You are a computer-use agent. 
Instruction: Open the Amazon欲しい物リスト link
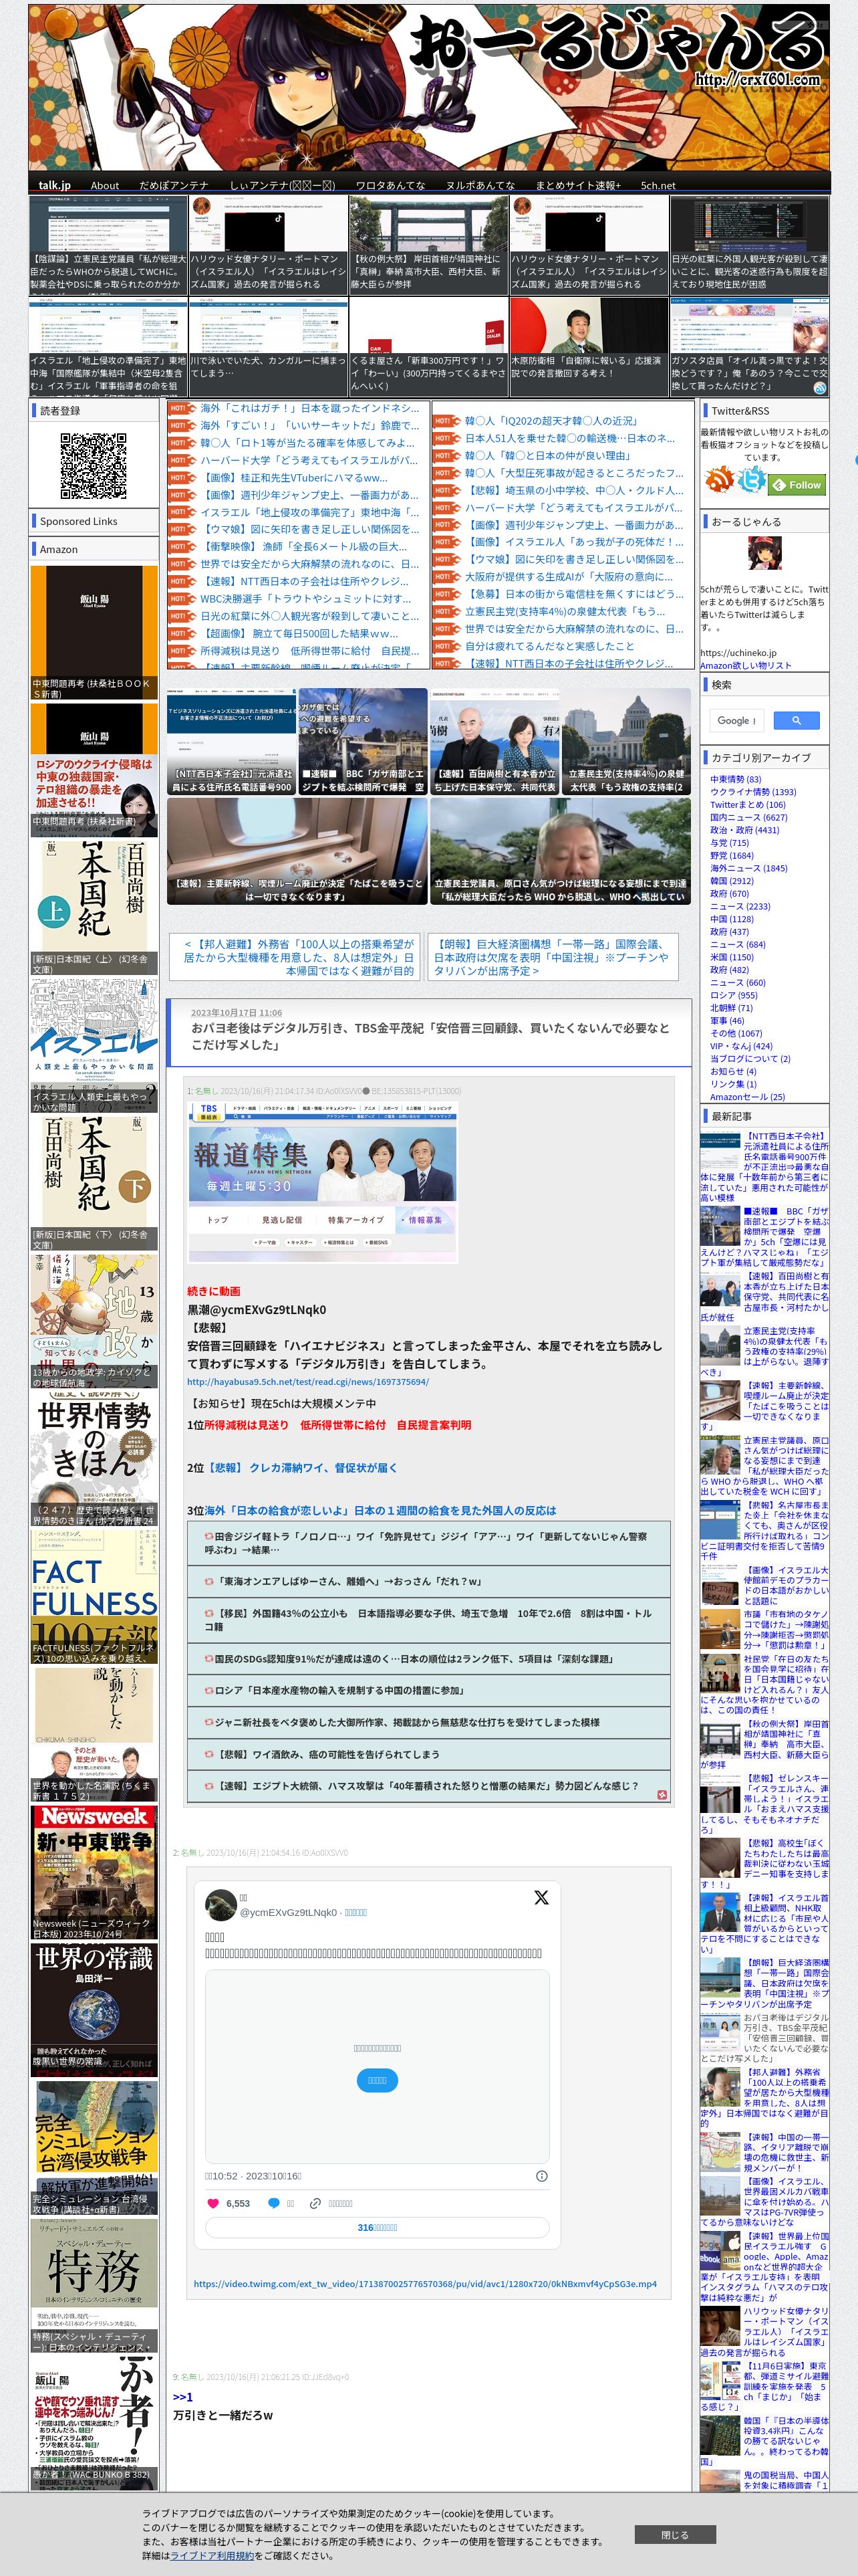[745, 665]
